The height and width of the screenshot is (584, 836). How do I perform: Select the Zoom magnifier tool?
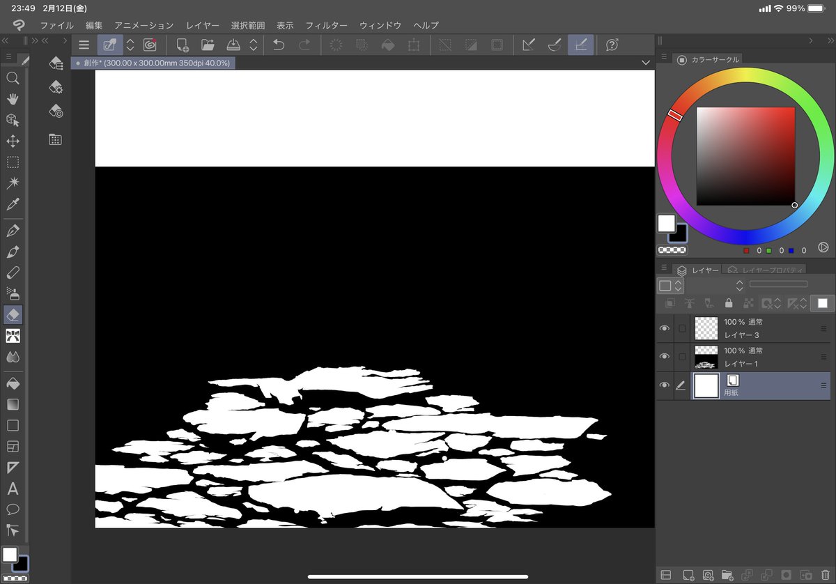click(13, 78)
